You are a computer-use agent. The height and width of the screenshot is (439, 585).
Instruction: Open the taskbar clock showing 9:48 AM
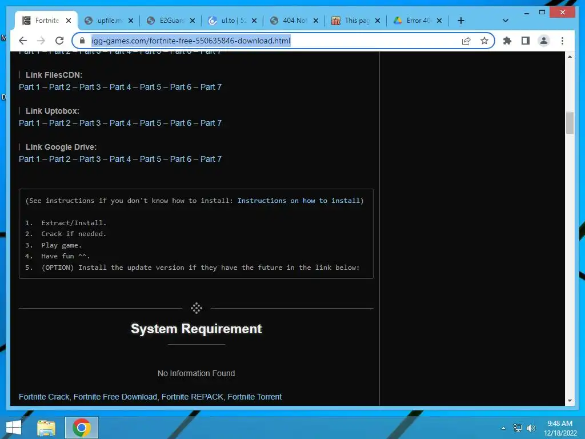point(560,428)
